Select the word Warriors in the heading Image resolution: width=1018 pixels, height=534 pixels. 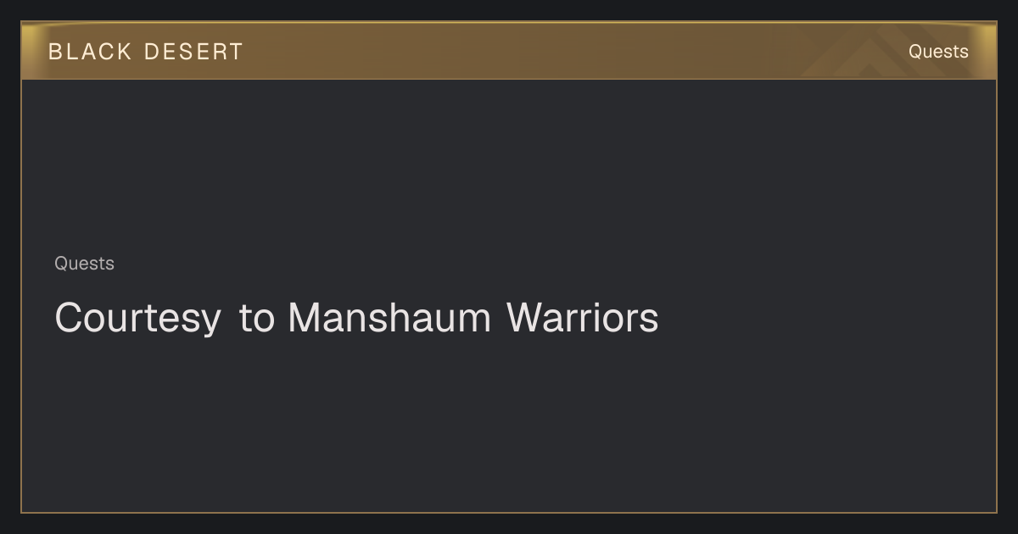pyautogui.click(x=583, y=318)
